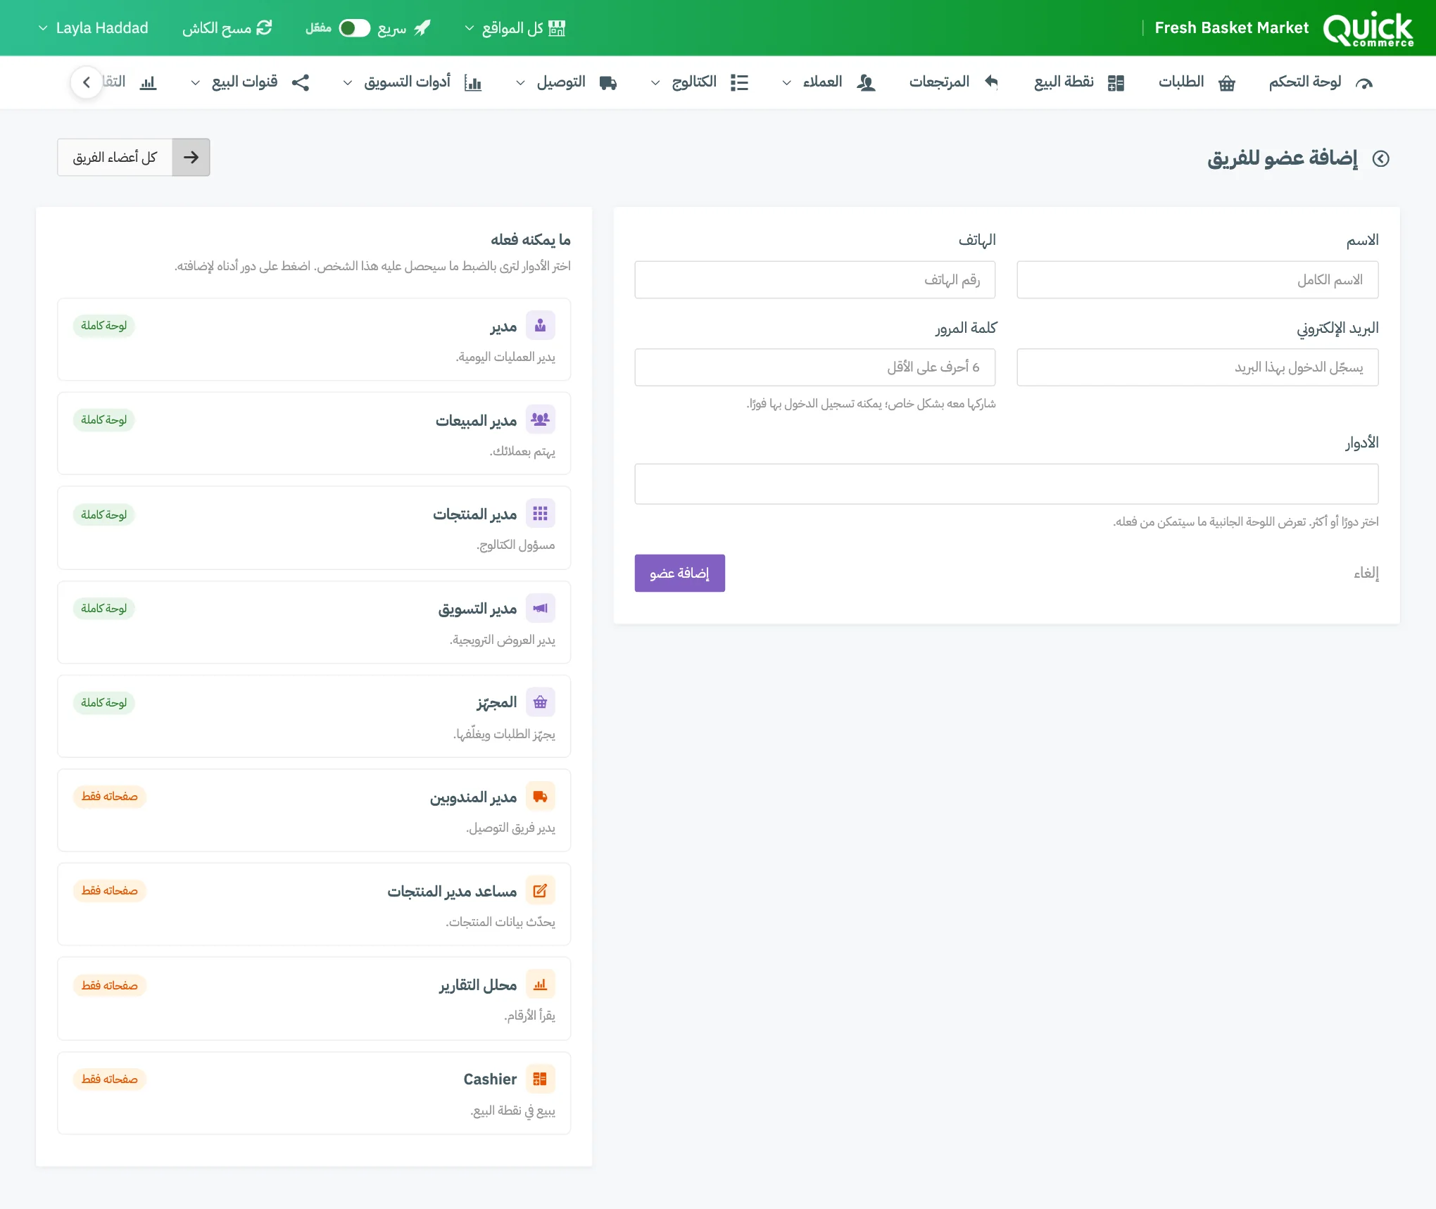This screenshot has width=1436, height=1209.
Task: Click the صفحاته فقط badge on محلل التقارير
Action: coord(109,985)
